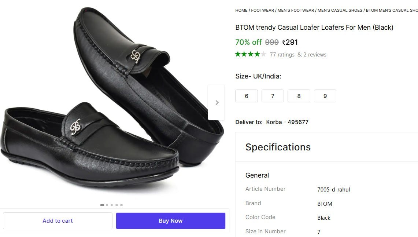Screen dimensions: 418x237
Task: Open the HOME breadcrumb link
Action: [241, 10]
